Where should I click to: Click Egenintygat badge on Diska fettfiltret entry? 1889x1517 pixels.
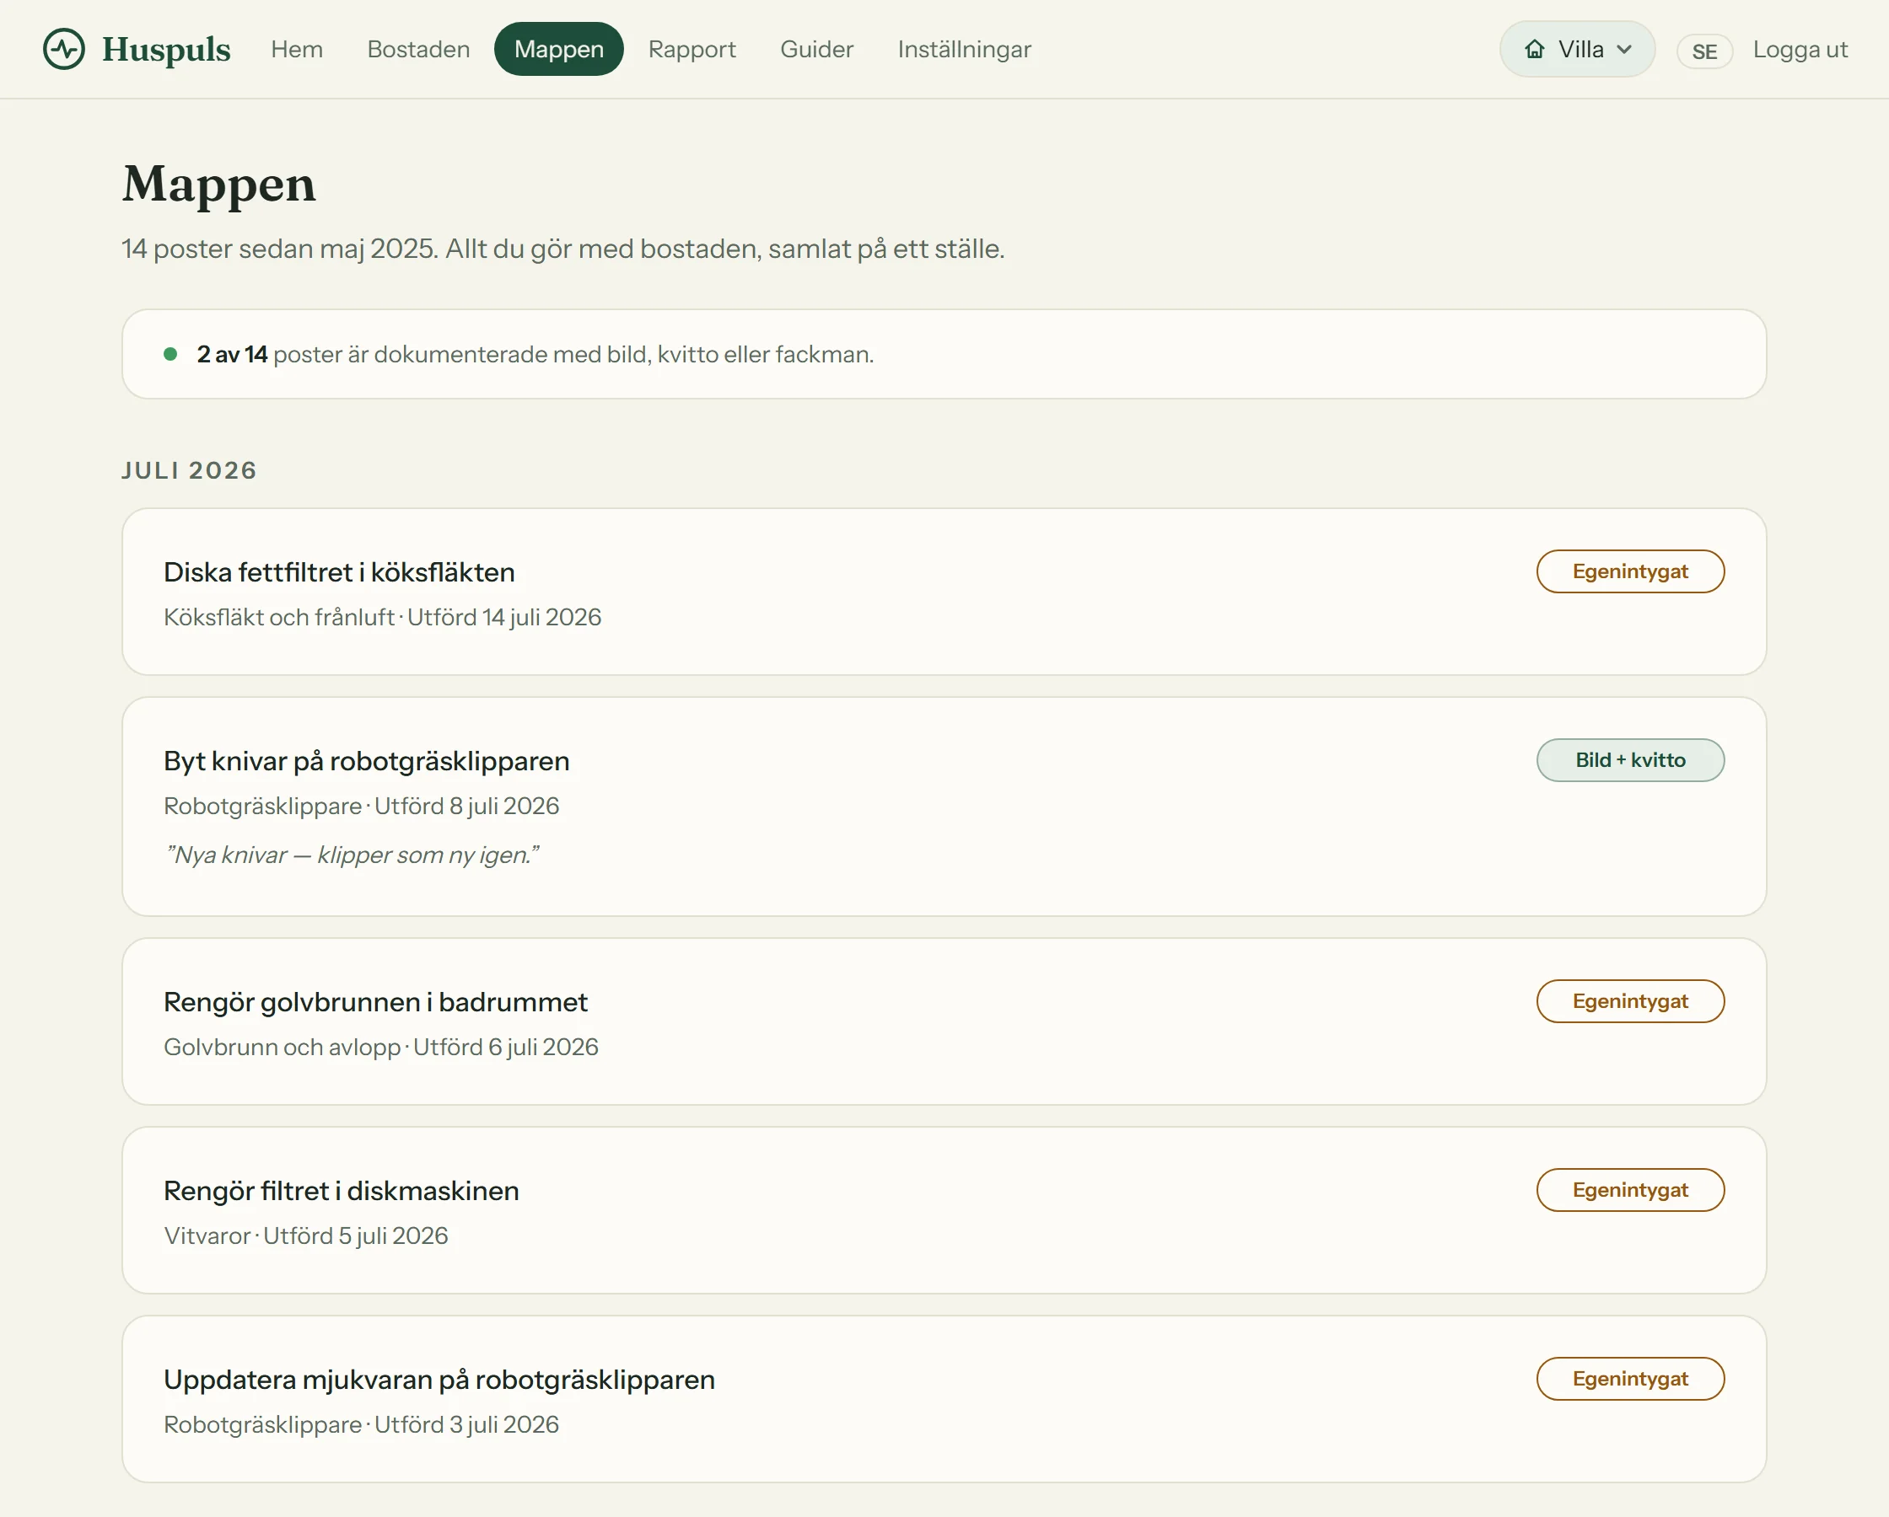point(1631,571)
